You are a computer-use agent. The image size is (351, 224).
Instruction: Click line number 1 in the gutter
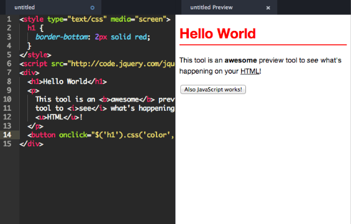click(9, 19)
